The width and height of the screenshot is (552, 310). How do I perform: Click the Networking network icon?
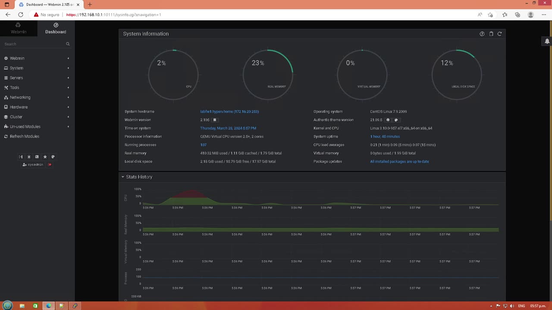6,97
